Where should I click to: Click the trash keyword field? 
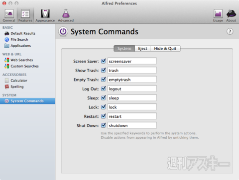click(132, 70)
